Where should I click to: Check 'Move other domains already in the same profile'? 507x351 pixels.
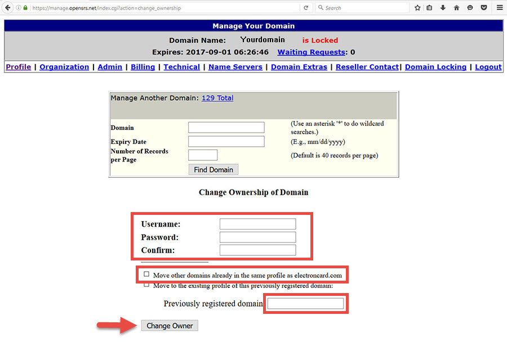pyautogui.click(x=146, y=274)
